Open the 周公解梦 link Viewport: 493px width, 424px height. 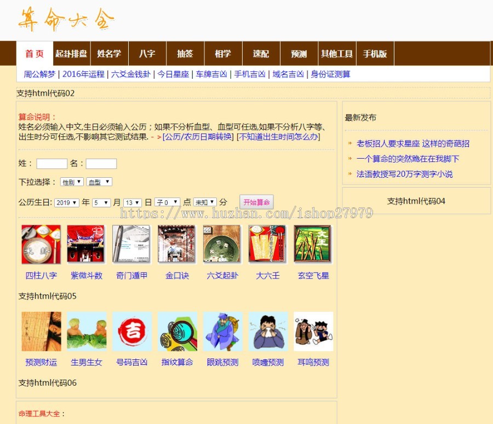click(39, 74)
